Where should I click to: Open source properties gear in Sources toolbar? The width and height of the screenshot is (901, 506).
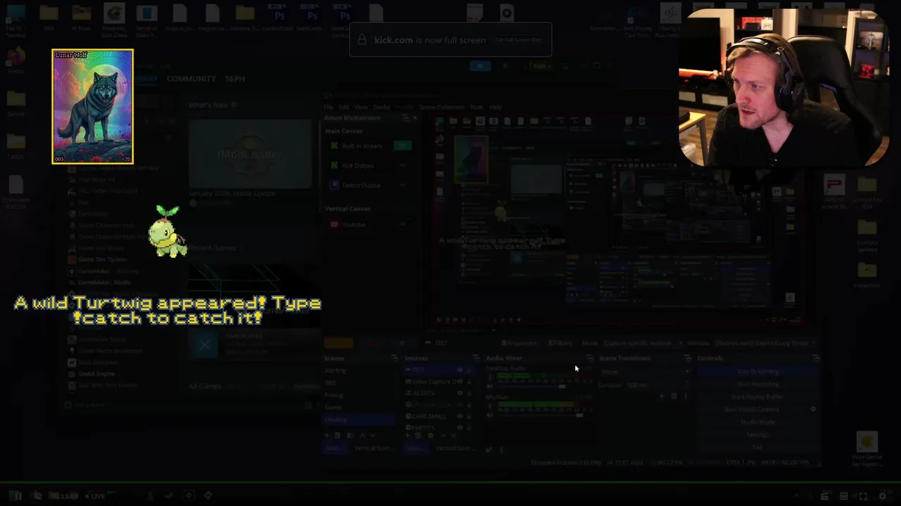pyautogui.click(x=431, y=436)
